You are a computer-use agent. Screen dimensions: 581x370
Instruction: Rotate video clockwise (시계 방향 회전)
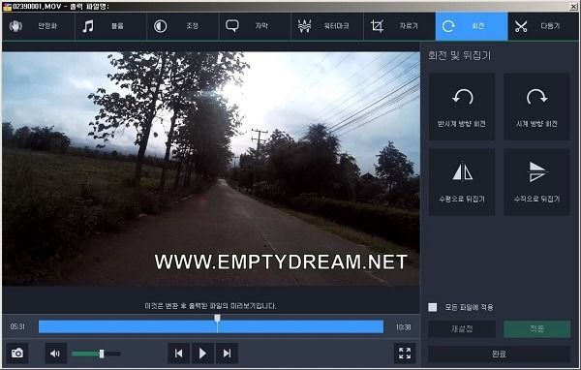pyautogui.click(x=536, y=107)
